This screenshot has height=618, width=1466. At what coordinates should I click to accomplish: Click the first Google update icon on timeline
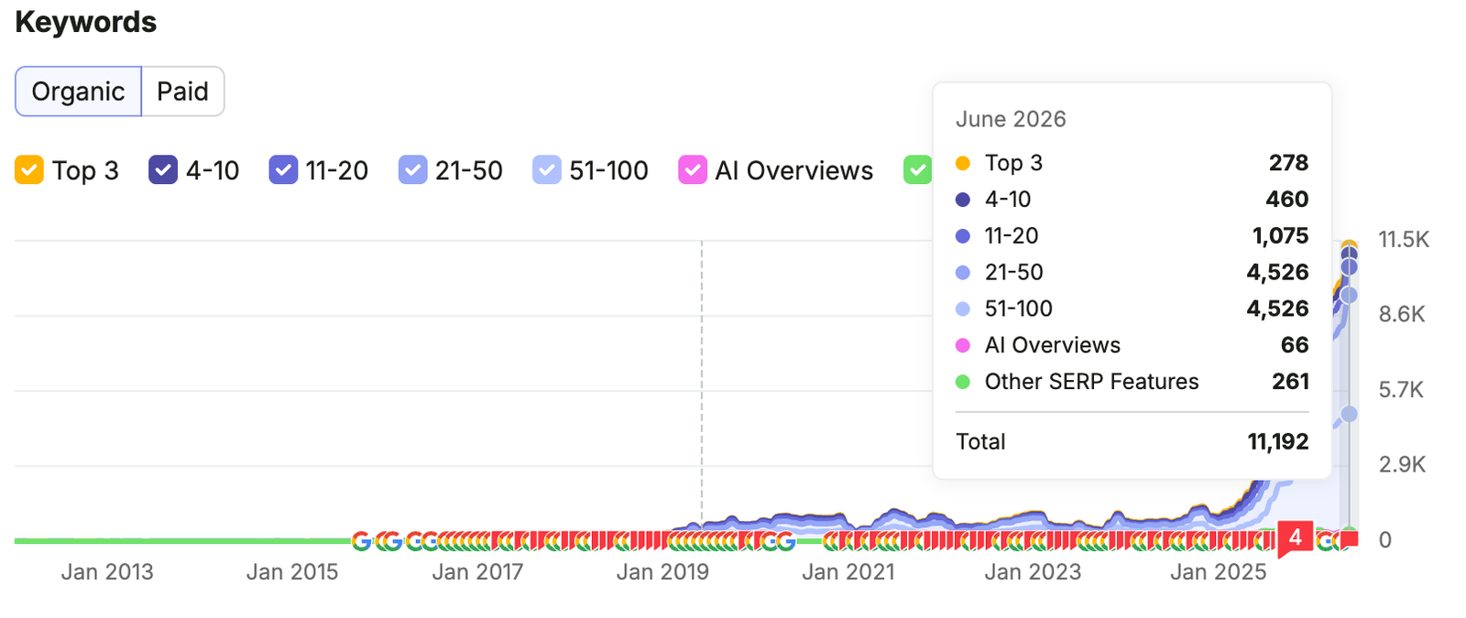pos(362,541)
